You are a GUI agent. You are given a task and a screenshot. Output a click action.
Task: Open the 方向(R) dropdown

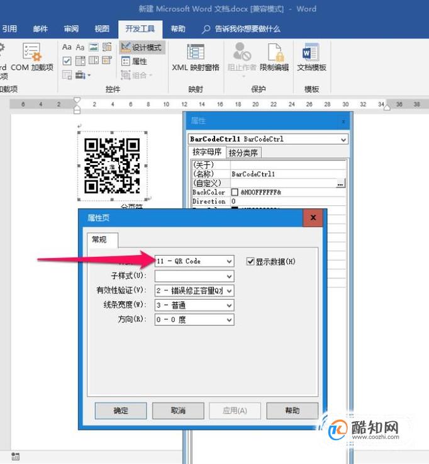(x=194, y=320)
